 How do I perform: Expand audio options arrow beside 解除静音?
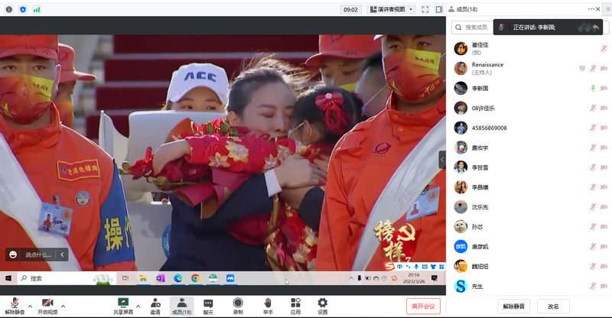coord(30,306)
